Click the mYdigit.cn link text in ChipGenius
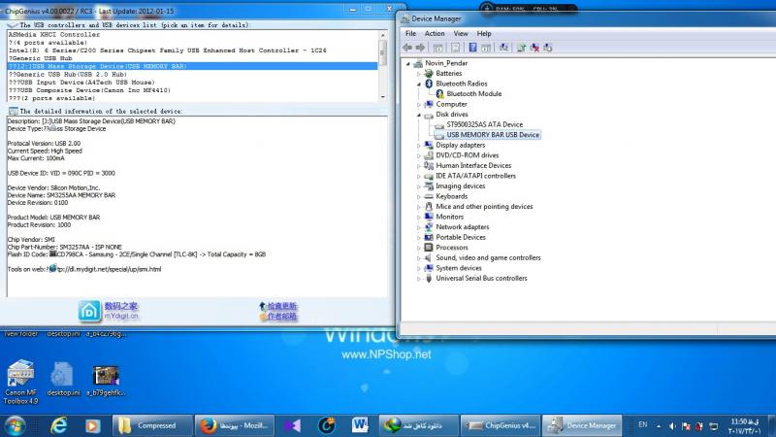 click(x=121, y=317)
